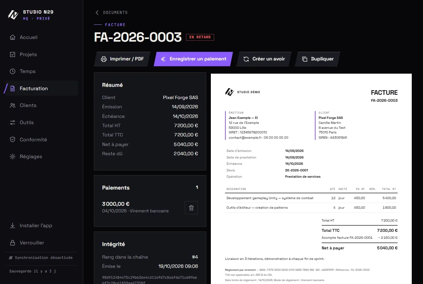423x284 pixels.
Task: Click the EN RETARD status badge
Action: [x=200, y=37]
